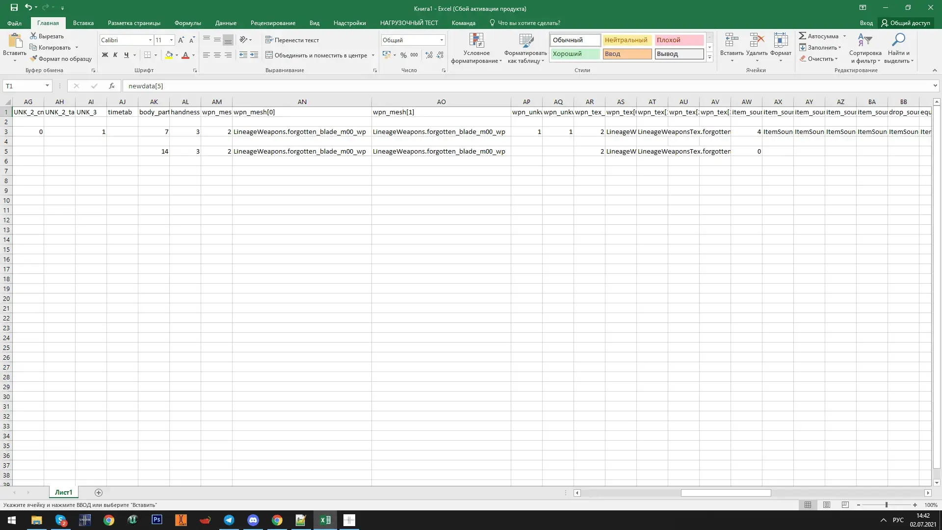Click Delete cells (Удалить) icon
The height and width of the screenshot is (530, 942).
(757, 40)
